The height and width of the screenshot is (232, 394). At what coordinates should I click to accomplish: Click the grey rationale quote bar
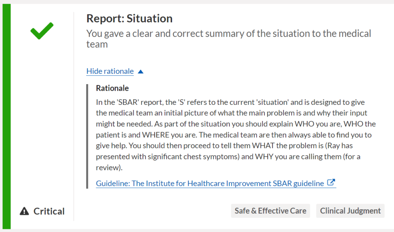pyautogui.click(x=87, y=136)
